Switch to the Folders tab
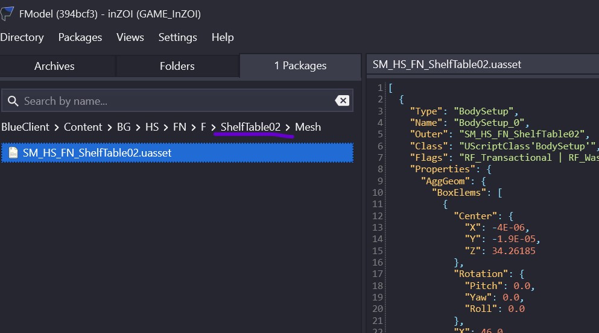Screen dimensions: 599x333 177,66
